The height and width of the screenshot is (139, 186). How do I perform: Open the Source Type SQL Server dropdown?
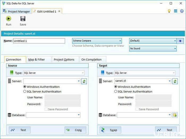54,73
